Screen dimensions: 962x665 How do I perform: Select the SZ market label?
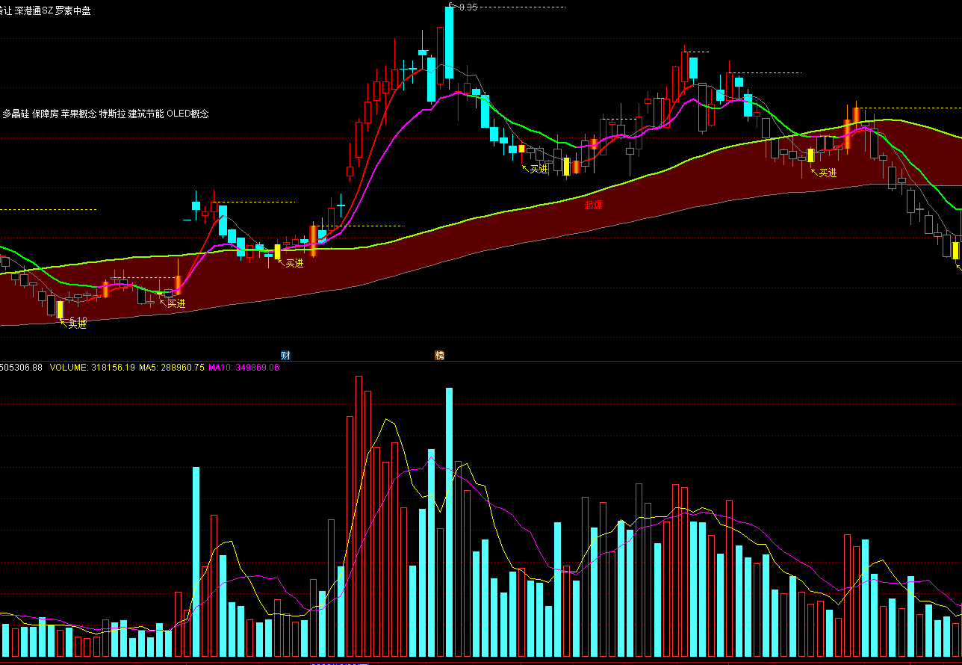pyautogui.click(x=47, y=10)
